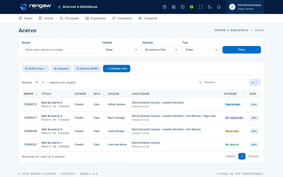
Task: Click the Etiquetas button
Action: [x=61, y=69]
